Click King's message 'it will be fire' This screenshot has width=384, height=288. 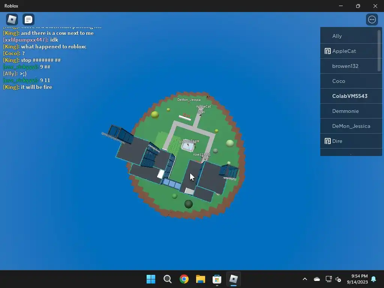click(x=27, y=87)
